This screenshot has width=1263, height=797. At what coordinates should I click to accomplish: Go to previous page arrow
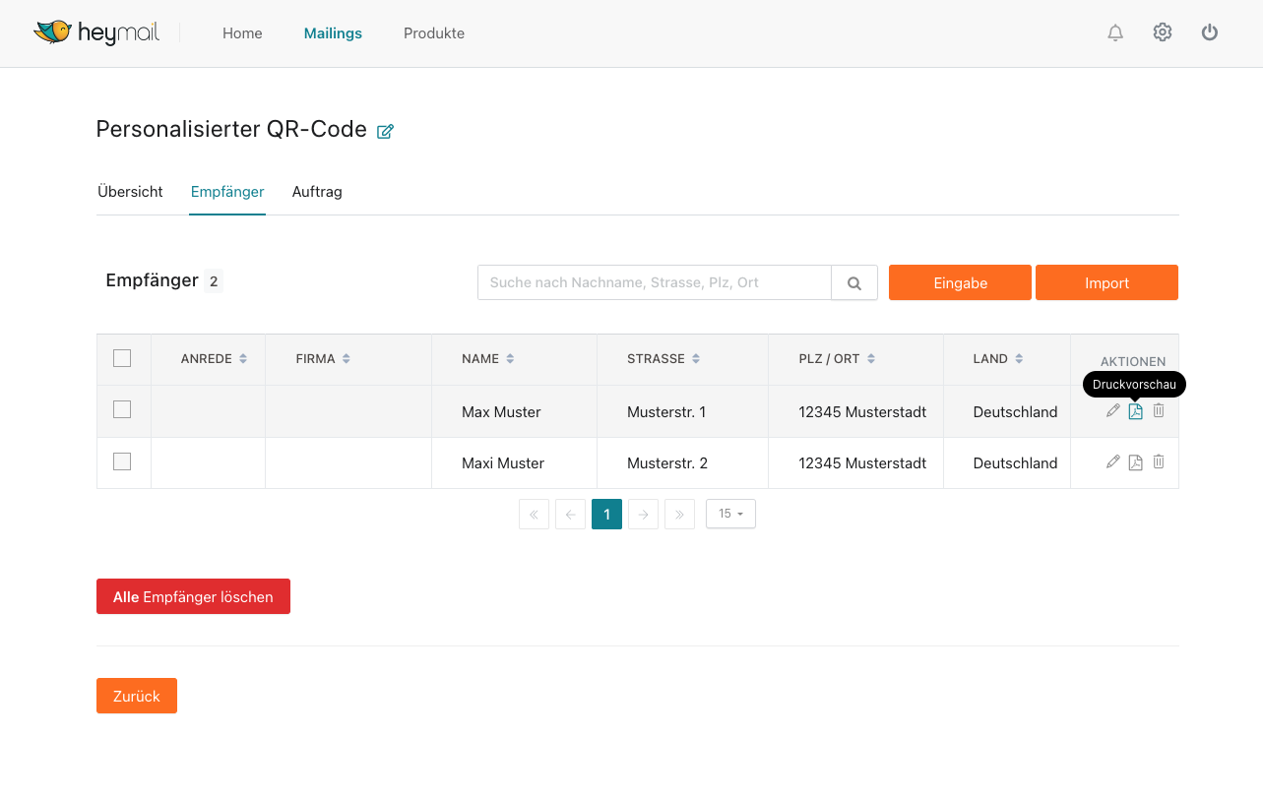coord(570,514)
